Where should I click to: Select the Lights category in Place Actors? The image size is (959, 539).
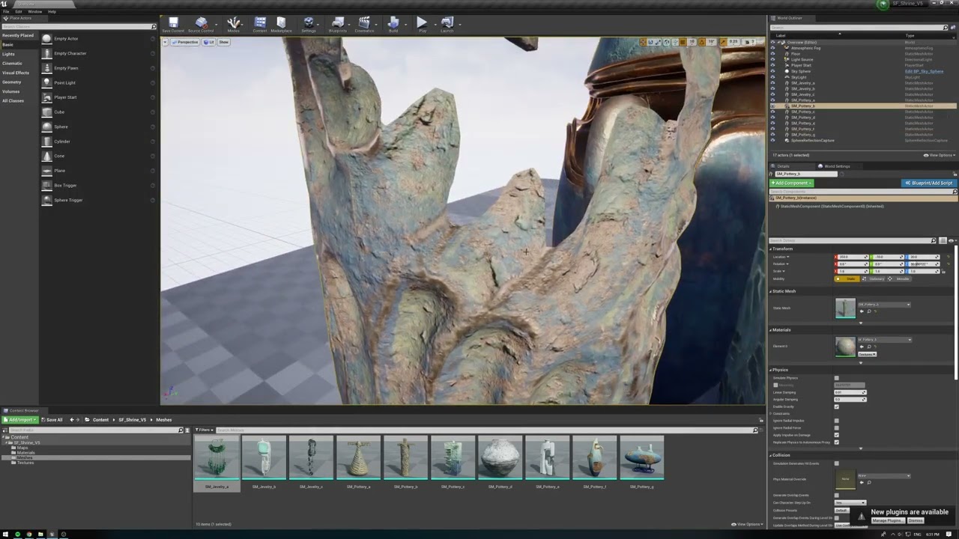pos(8,54)
